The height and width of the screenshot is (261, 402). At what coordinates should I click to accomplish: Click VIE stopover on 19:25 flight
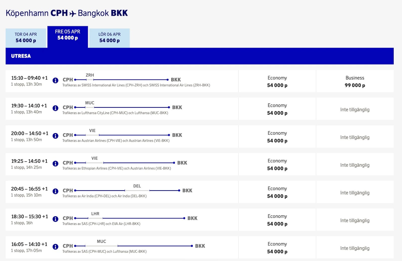(x=94, y=158)
